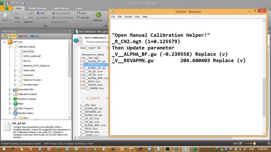The image size is (271, 152).
Task: Click the Executable Files node icon
Action: (15, 90)
